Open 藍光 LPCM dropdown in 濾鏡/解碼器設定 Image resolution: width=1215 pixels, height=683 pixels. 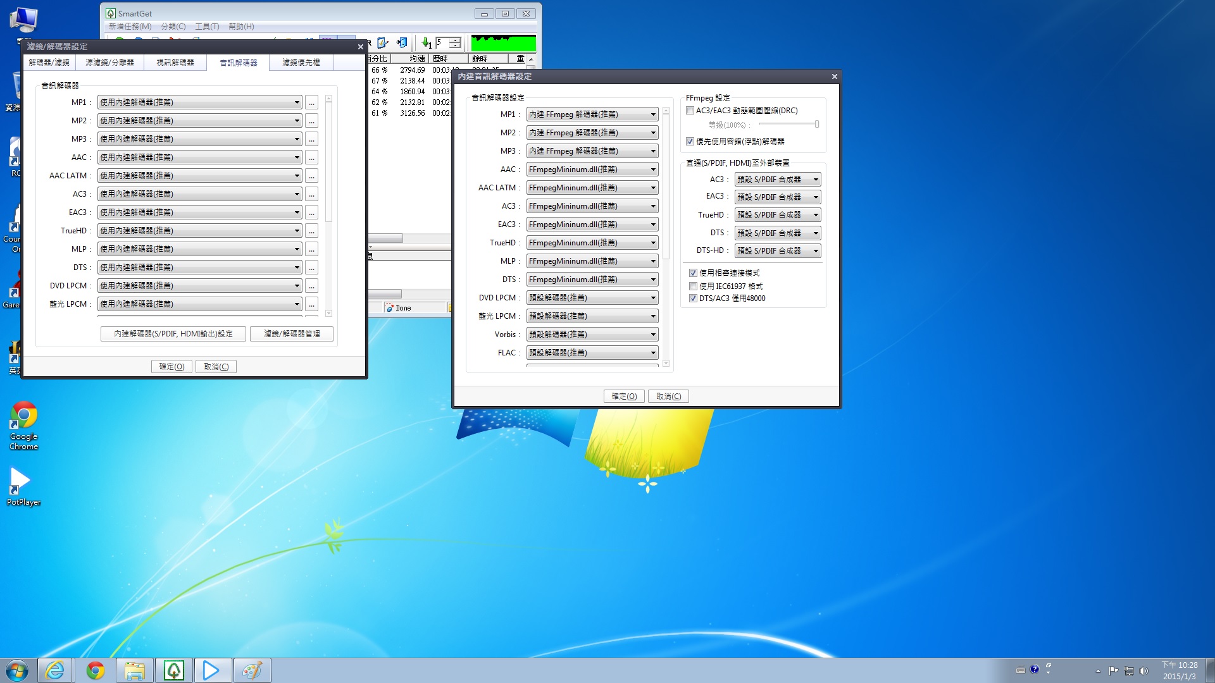coord(200,304)
